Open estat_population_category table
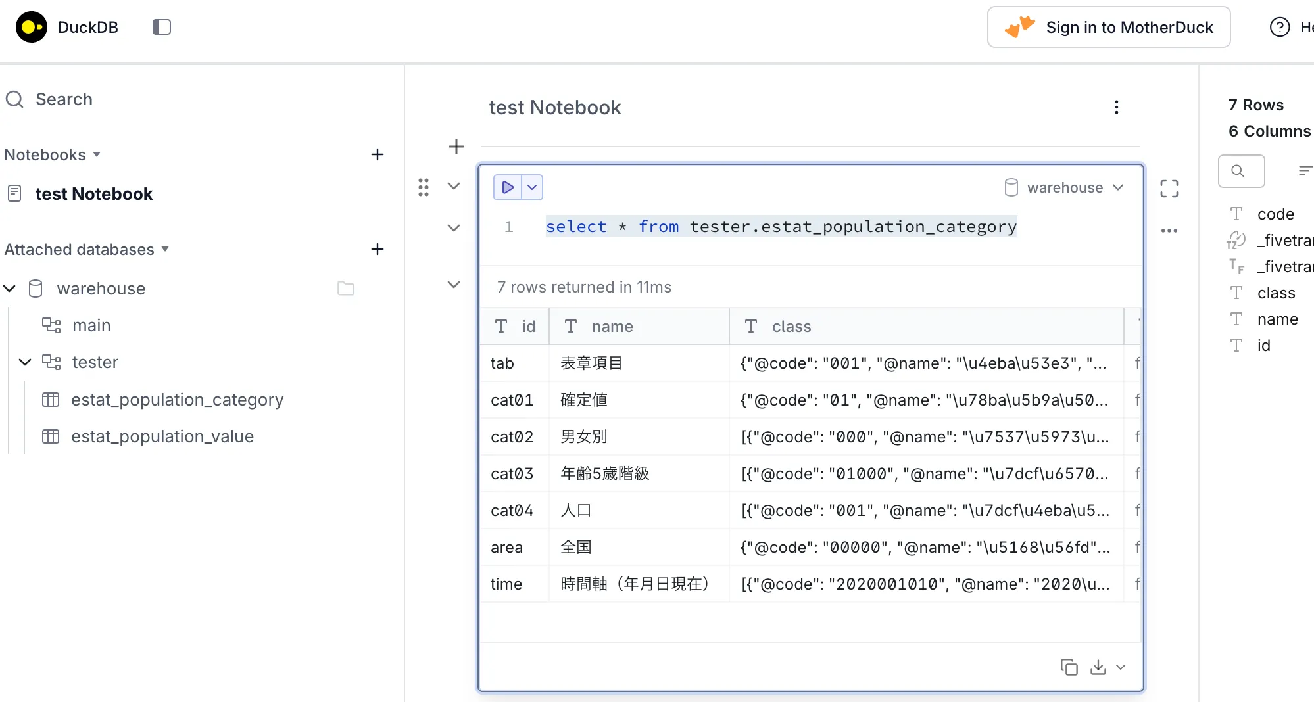This screenshot has height=702, width=1314. tap(177, 399)
